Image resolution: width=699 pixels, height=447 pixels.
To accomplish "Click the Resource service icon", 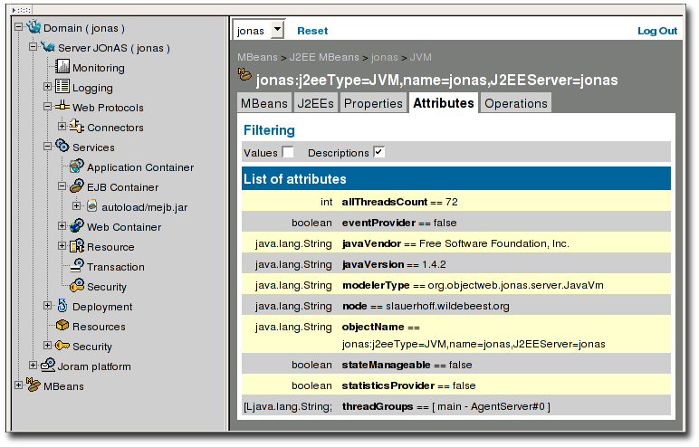I will click(x=77, y=245).
